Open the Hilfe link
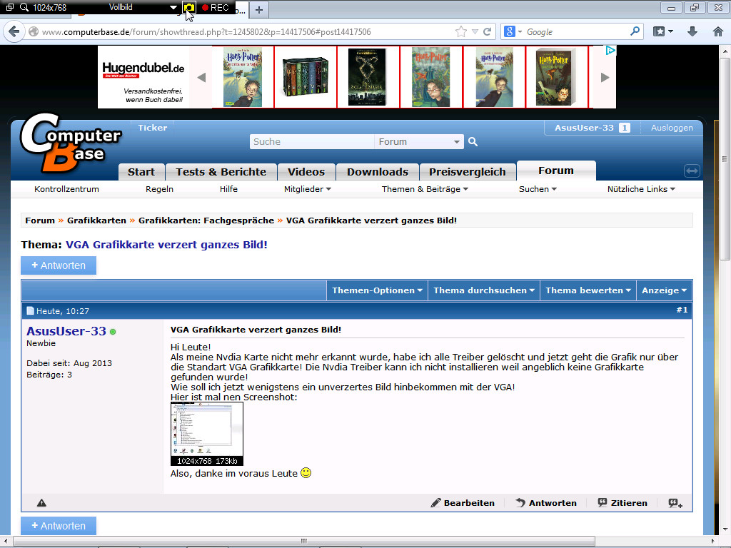The image size is (731, 548). click(x=228, y=188)
